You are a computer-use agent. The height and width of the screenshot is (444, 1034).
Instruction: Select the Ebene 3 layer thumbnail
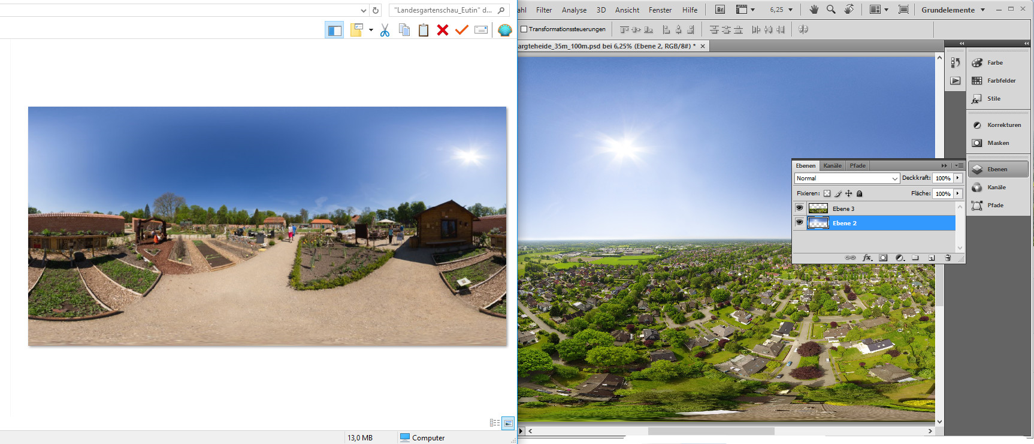tap(818, 209)
